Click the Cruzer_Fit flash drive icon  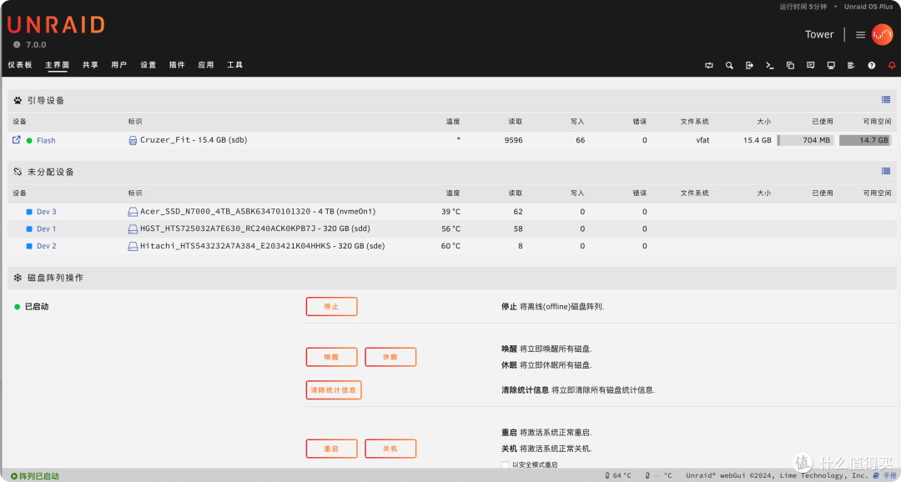click(133, 140)
